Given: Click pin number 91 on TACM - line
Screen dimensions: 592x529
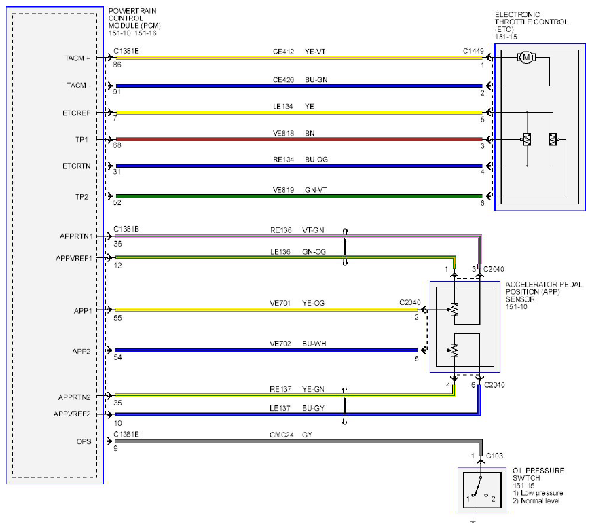Looking at the screenshot, I should click(117, 92).
